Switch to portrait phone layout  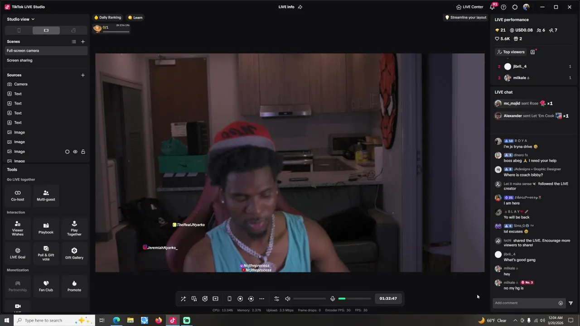pos(19,30)
